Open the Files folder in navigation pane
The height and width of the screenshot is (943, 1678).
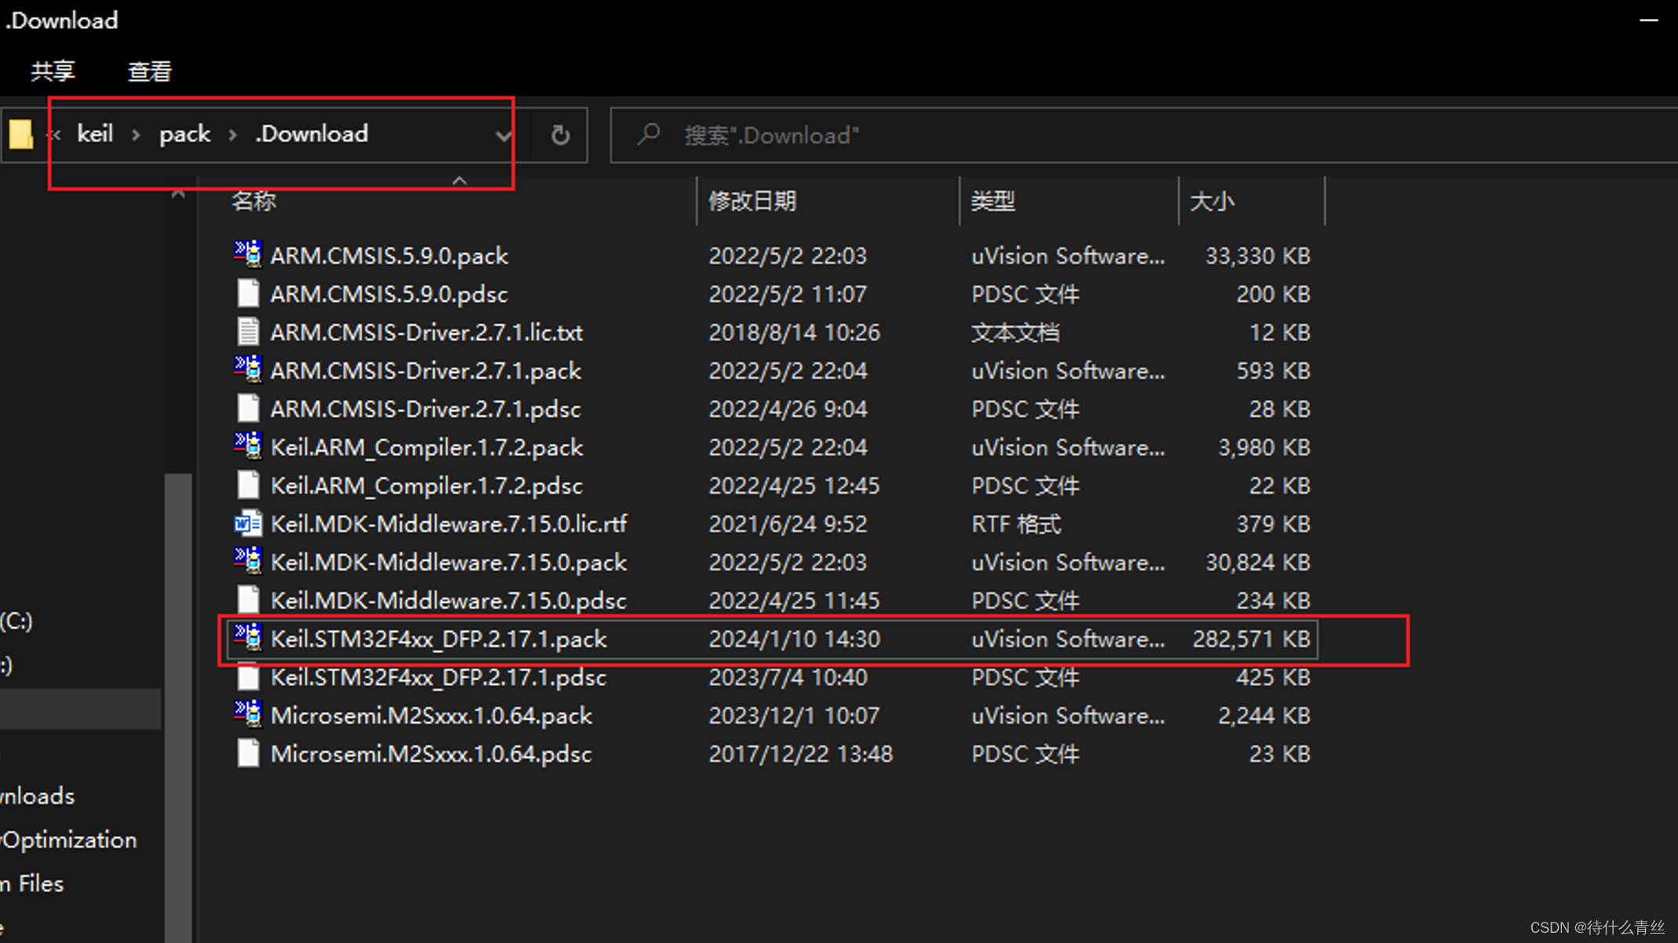(32, 884)
